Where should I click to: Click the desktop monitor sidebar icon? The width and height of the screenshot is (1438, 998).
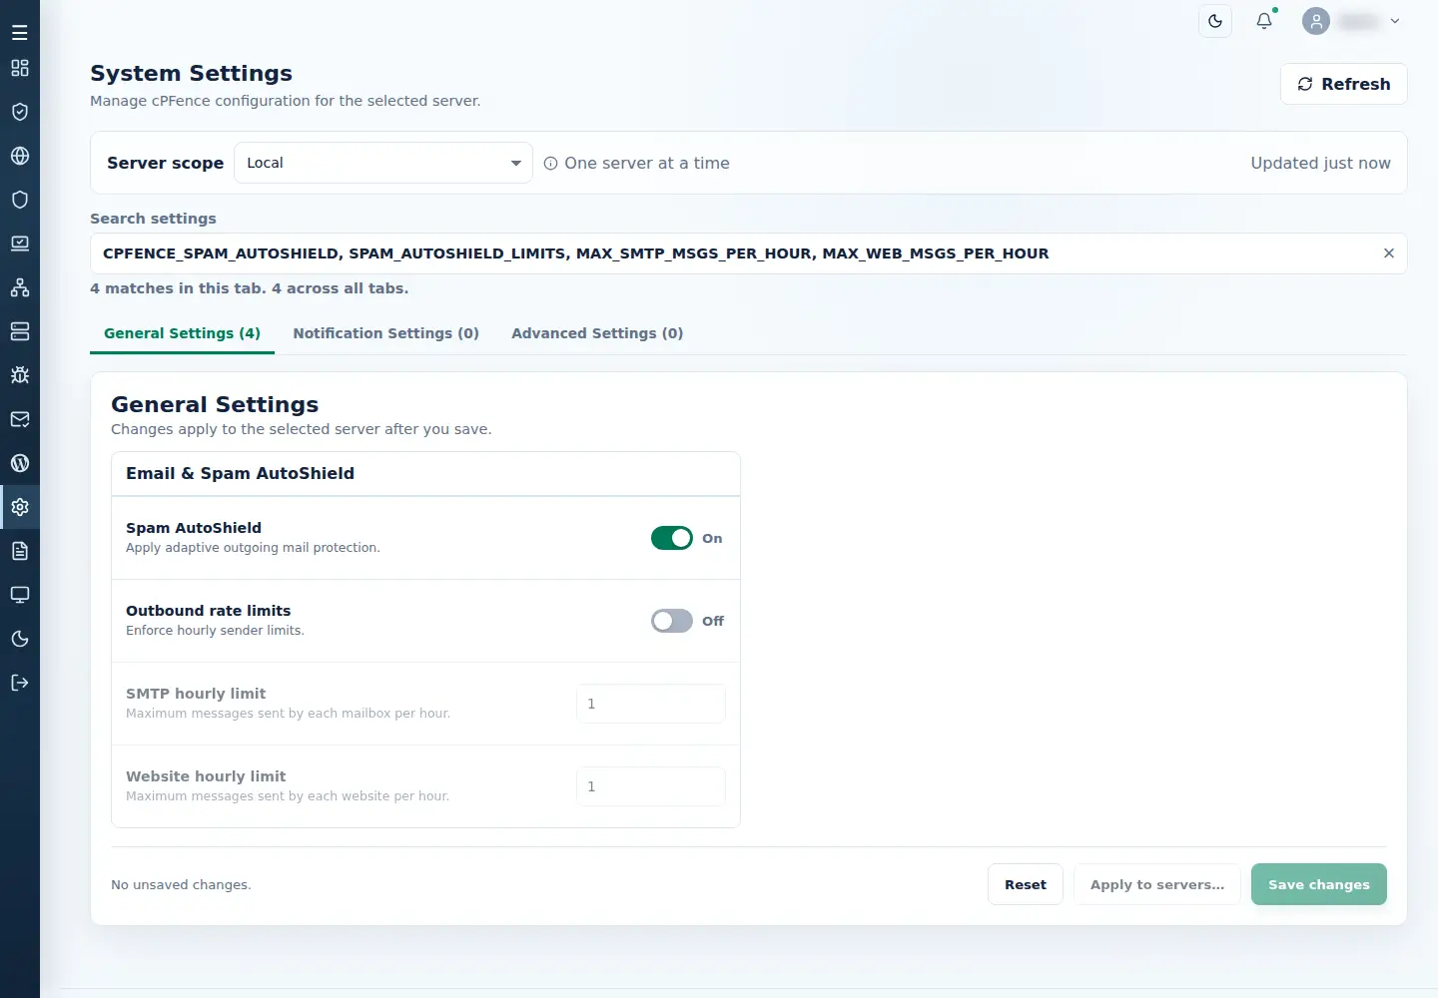[x=20, y=595]
